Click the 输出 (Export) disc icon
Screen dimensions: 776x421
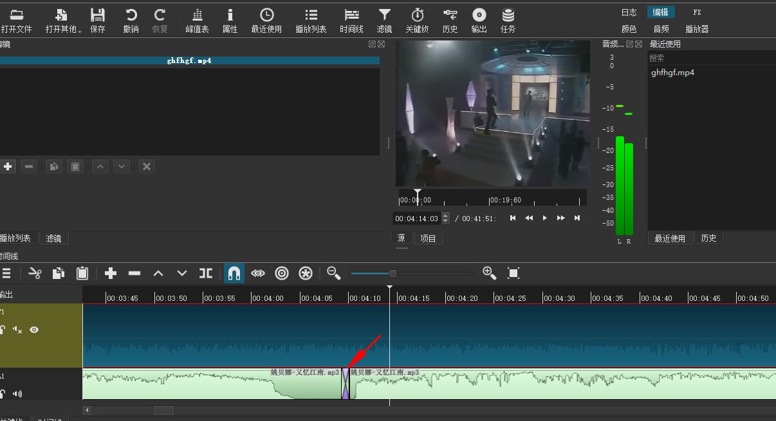click(x=479, y=15)
